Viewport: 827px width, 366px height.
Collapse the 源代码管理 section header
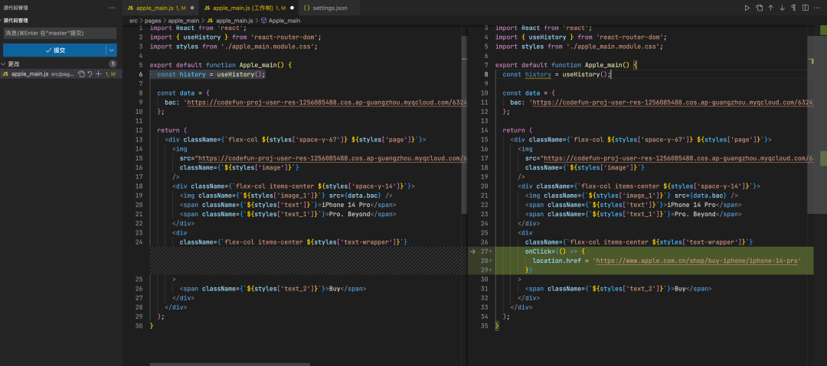pos(16,21)
